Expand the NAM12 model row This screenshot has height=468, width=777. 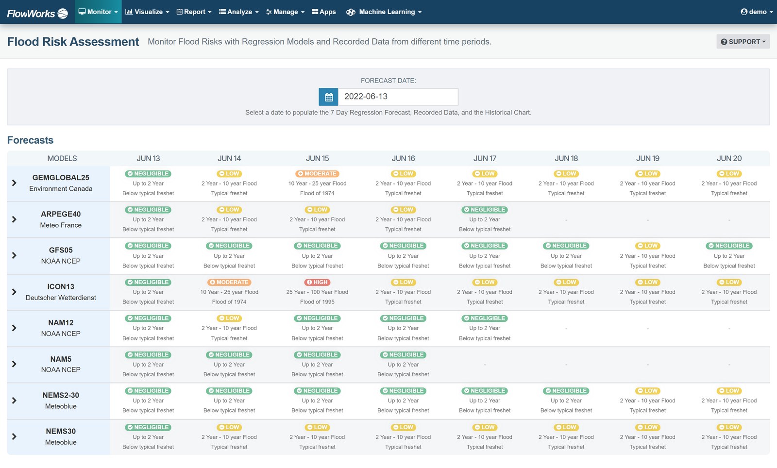14,328
